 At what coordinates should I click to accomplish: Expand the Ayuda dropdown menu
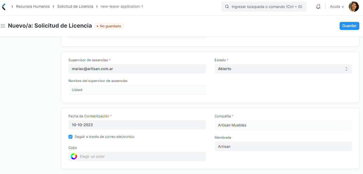point(336,6)
